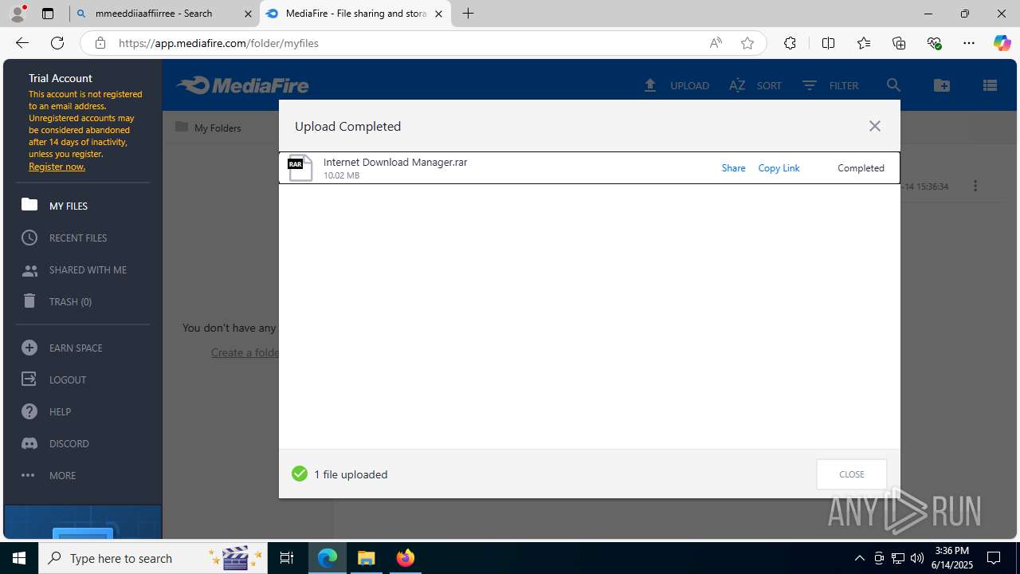Add page to favorites star icon
1020x574 pixels.
747,43
